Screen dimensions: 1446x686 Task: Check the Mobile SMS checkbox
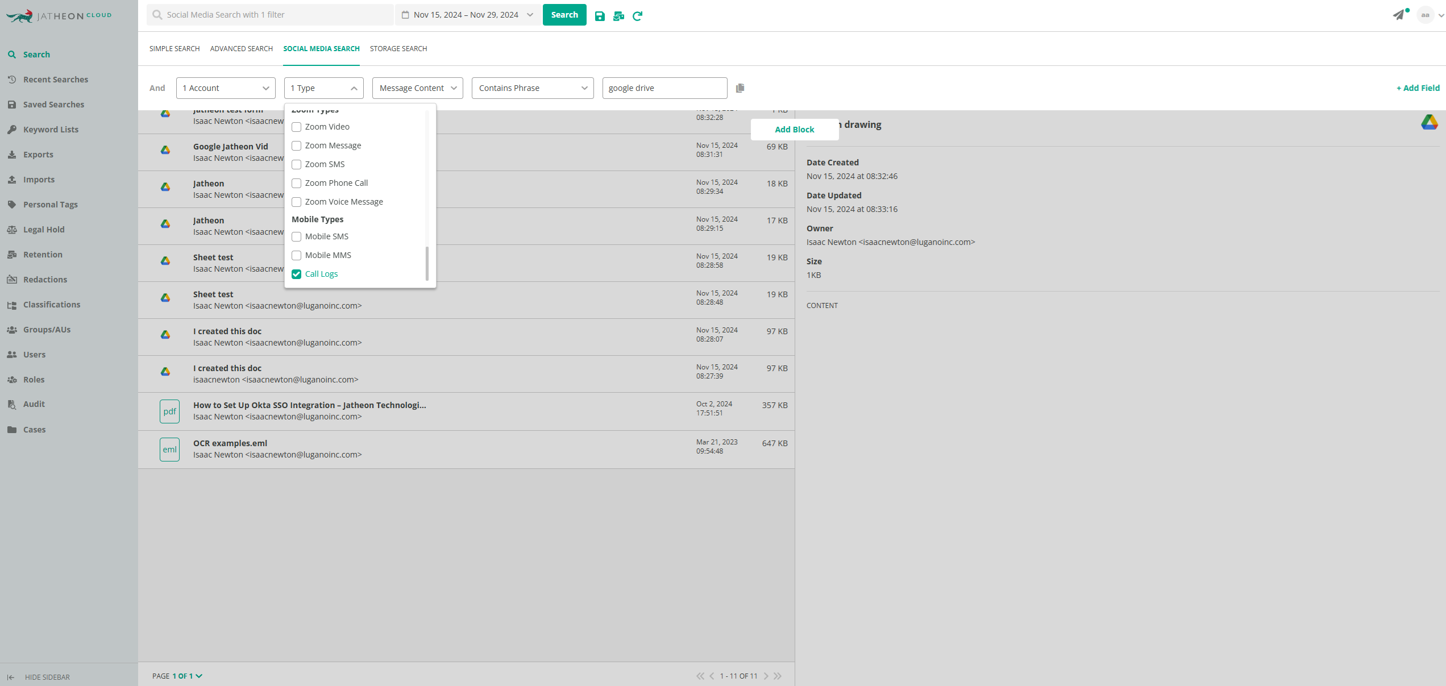(x=296, y=236)
